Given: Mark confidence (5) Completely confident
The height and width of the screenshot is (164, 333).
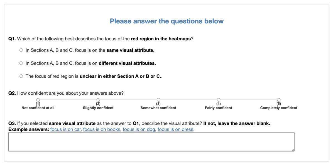Looking at the screenshot, I should (279, 100).
